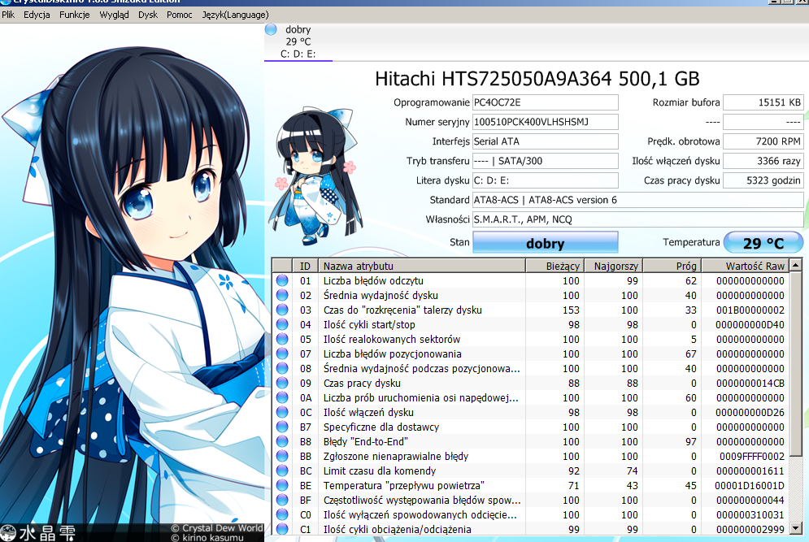The height and width of the screenshot is (542, 809).
Task: Open the Dysk menu
Action: (x=147, y=15)
